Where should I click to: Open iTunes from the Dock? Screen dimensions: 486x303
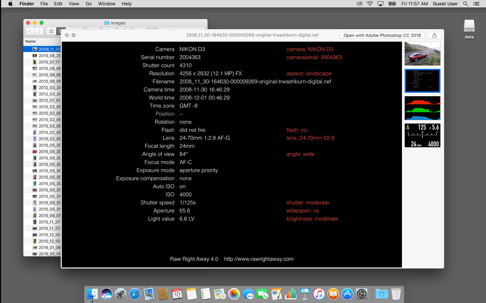(x=319, y=294)
